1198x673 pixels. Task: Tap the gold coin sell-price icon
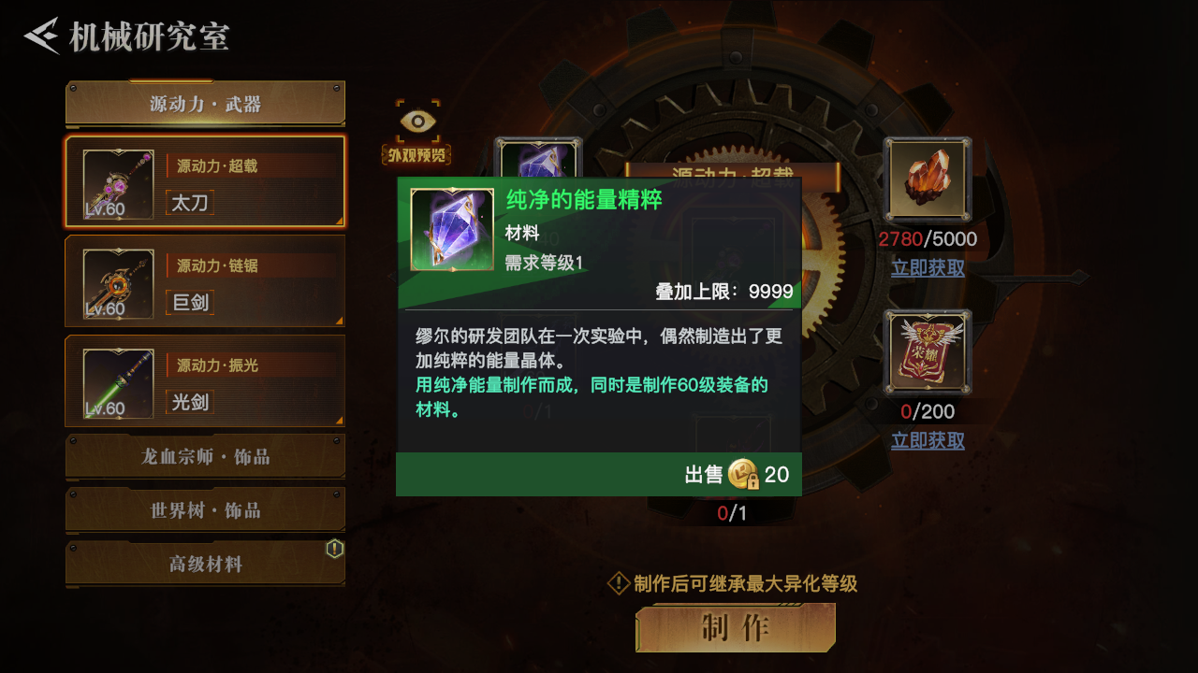click(744, 475)
